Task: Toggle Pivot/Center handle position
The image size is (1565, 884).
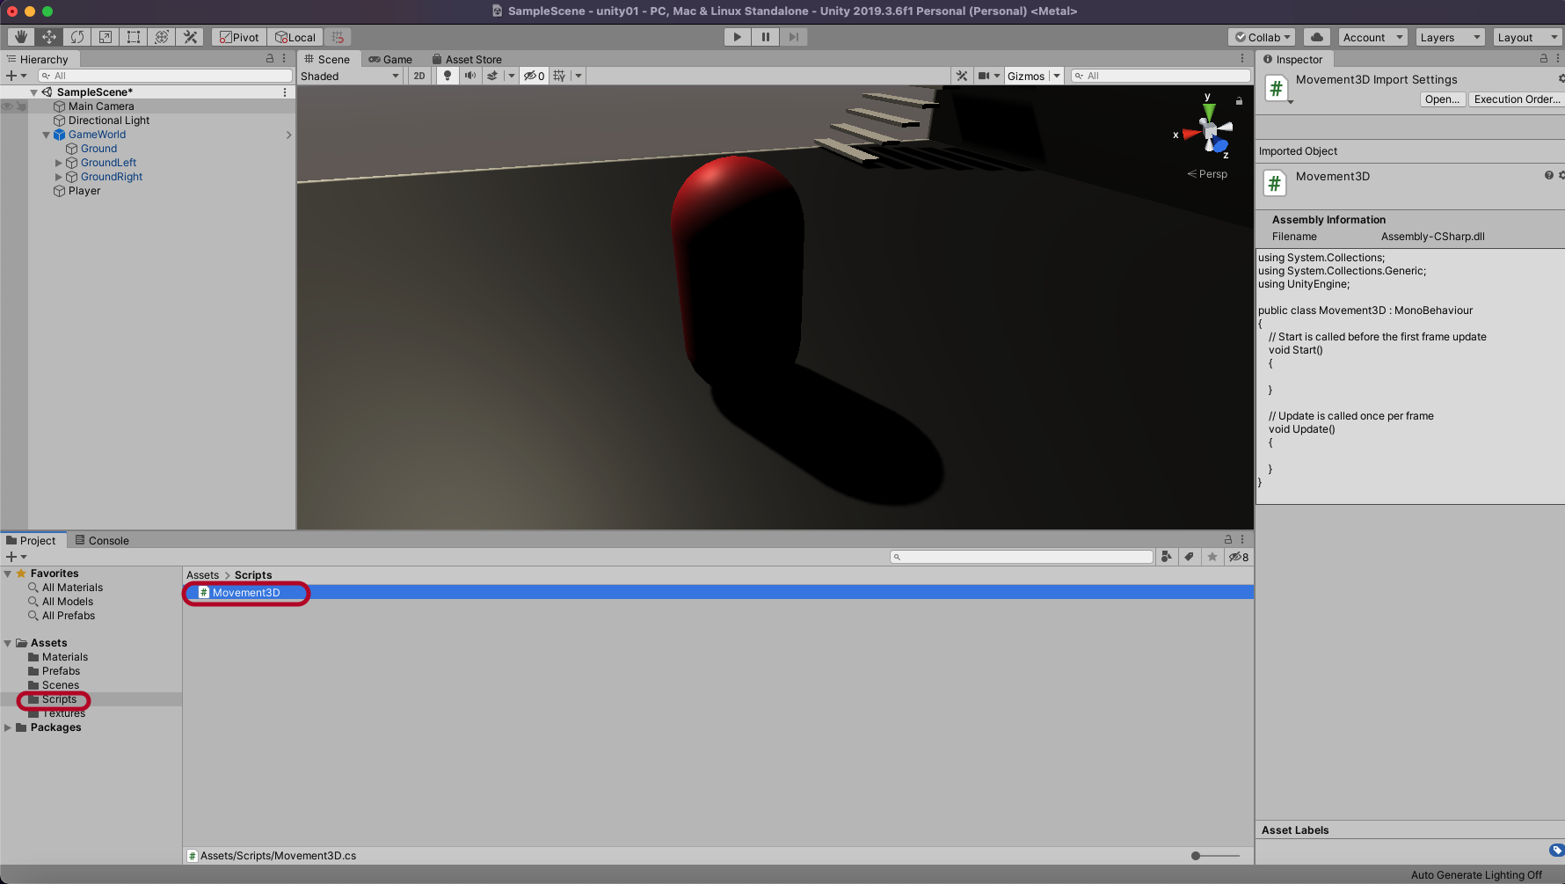Action: (x=239, y=37)
